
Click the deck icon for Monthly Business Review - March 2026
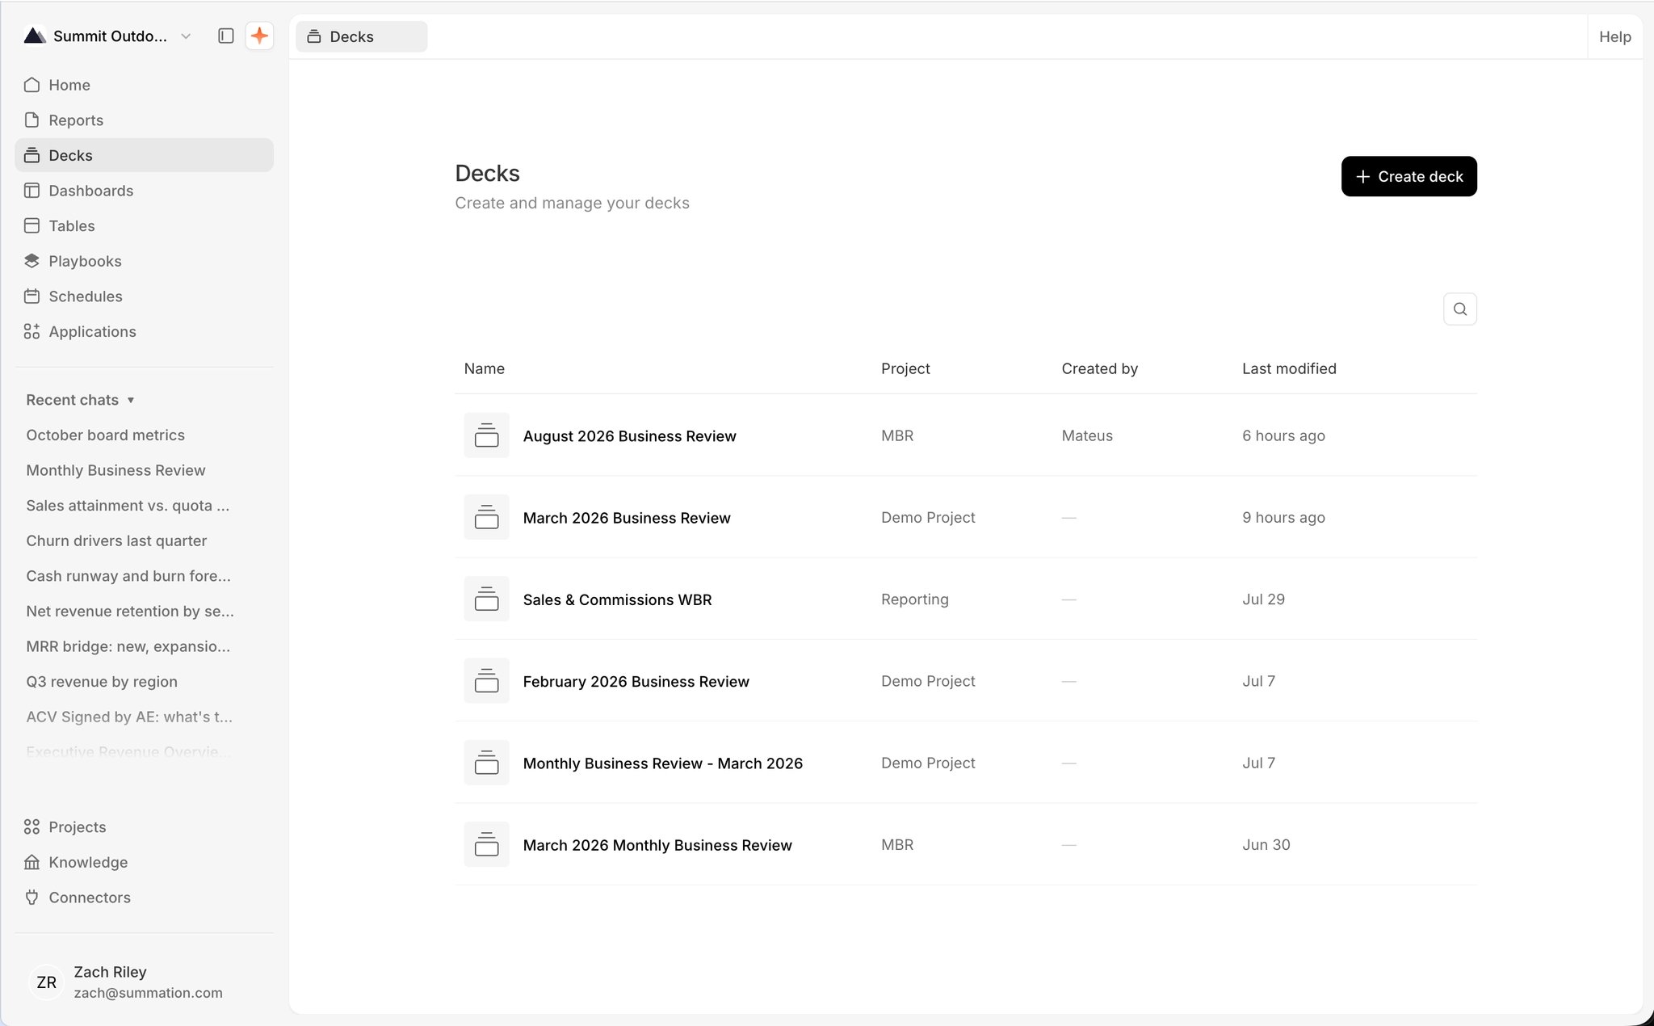pyautogui.click(x=486, y=763)
